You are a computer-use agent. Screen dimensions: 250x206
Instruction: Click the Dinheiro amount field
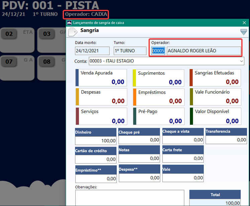96,141
